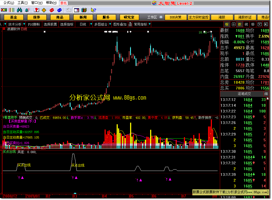Viewport: 272px width, 200px height.
Task: Click the context help cursor icon
Action: (x=93, y=10)
